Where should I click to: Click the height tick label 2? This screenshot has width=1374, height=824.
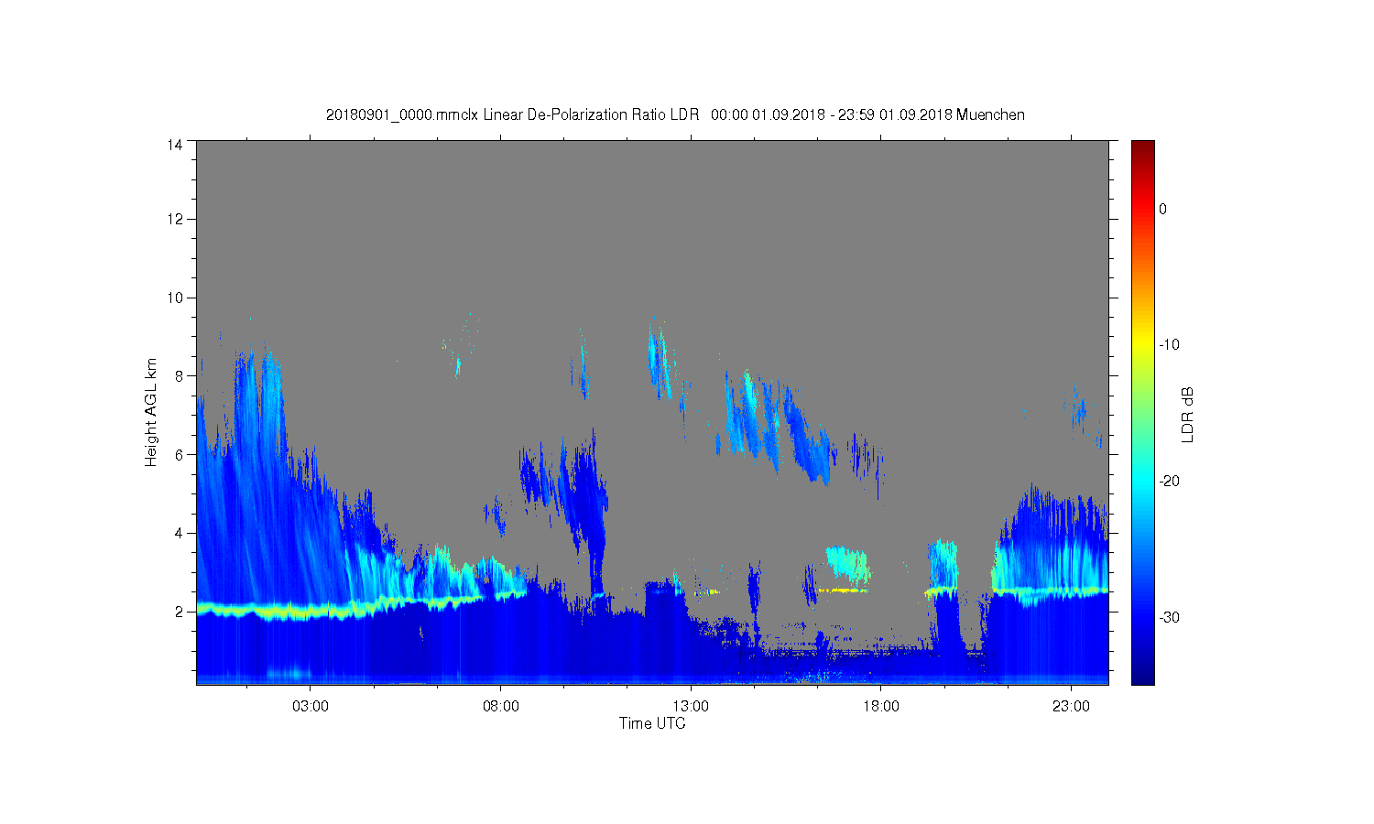coord(179,612)
